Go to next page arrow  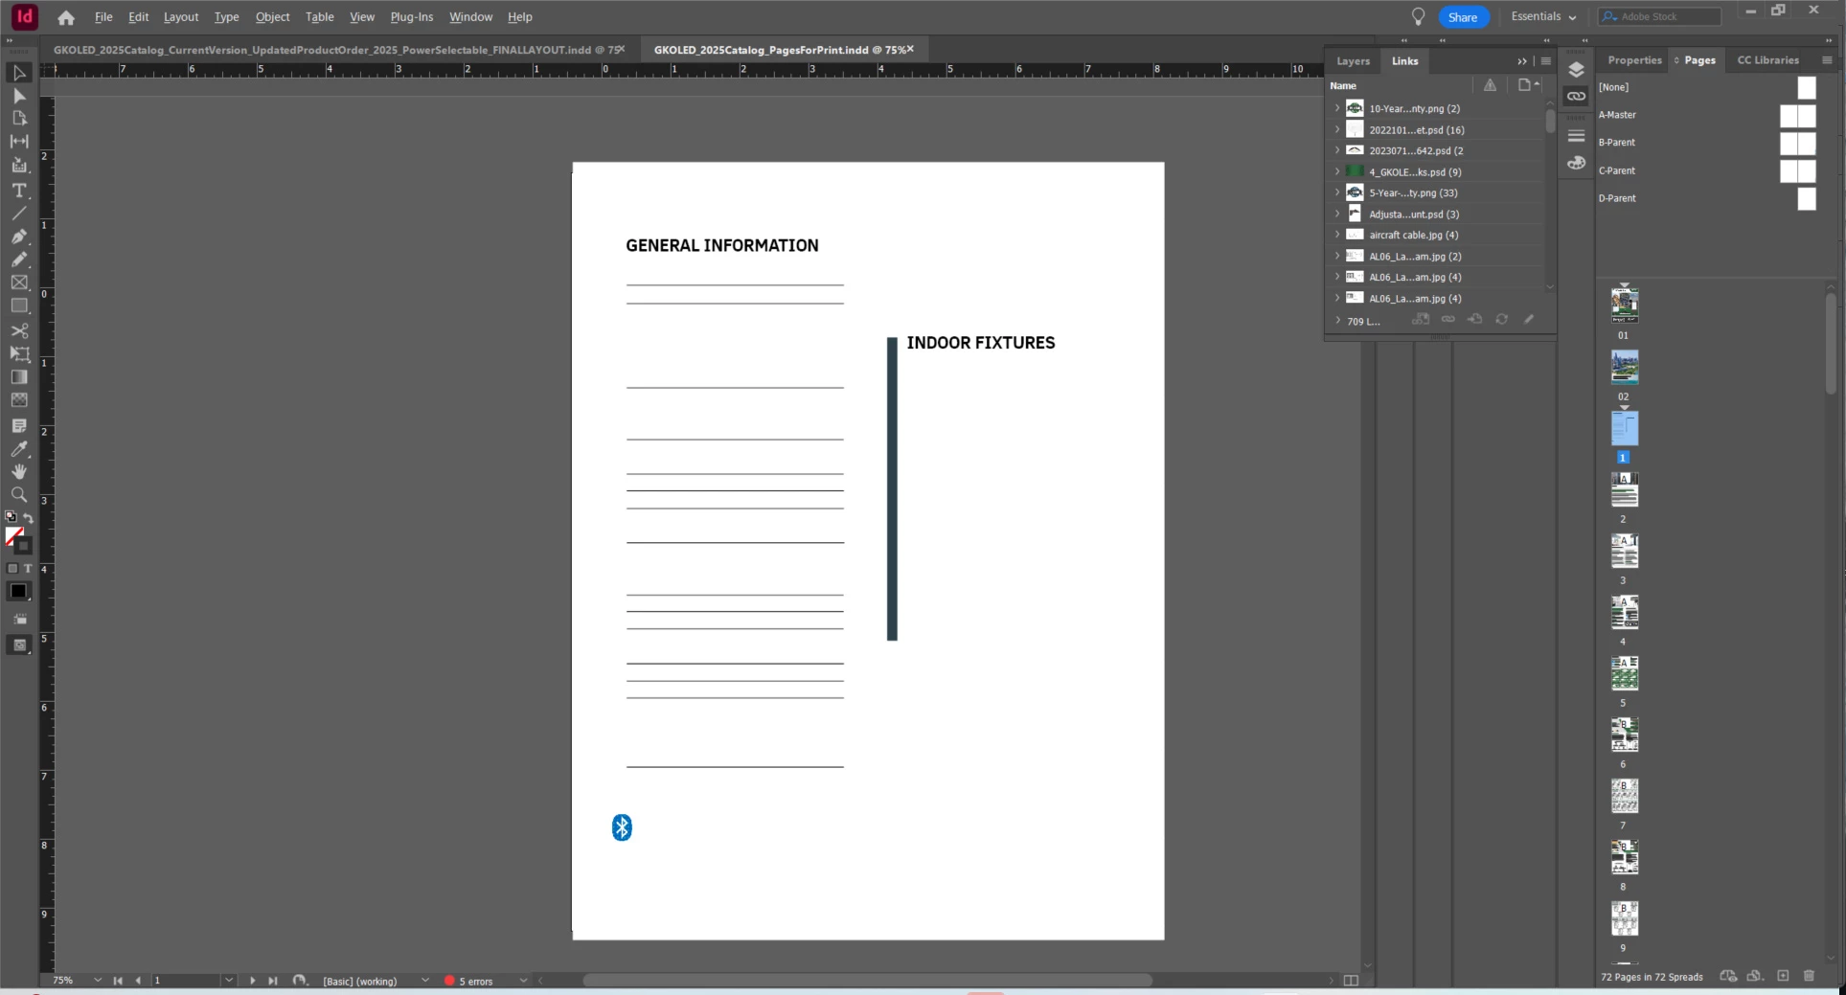pyautogui.click(x=252, y=981)
